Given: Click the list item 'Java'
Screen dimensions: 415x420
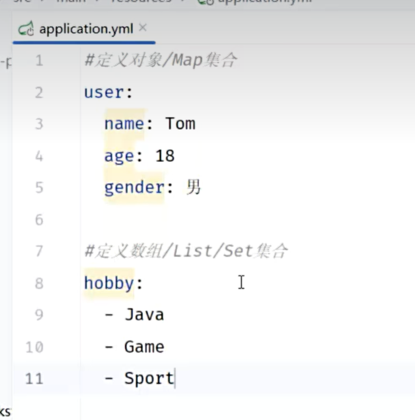Looking at the screenshot, I should [x=144, y=315].
